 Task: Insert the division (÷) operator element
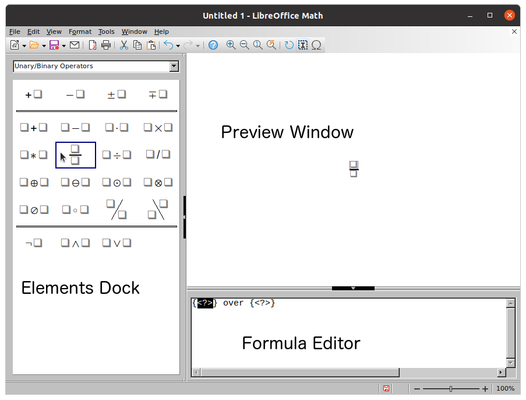tap(117, 155)
